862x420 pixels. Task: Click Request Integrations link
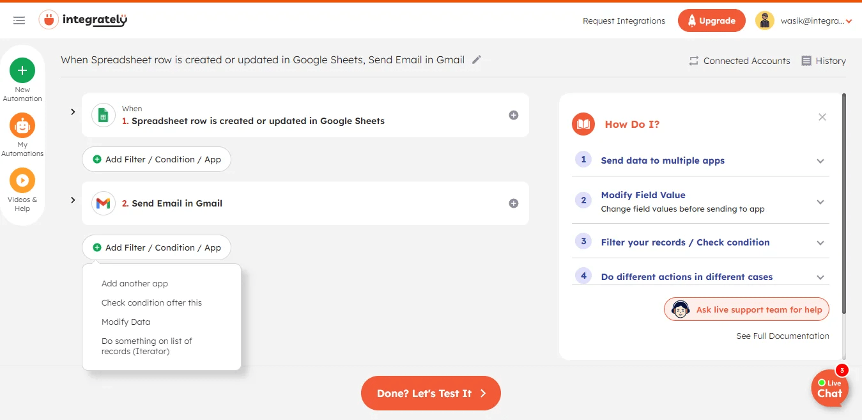[x=624, y=20]
